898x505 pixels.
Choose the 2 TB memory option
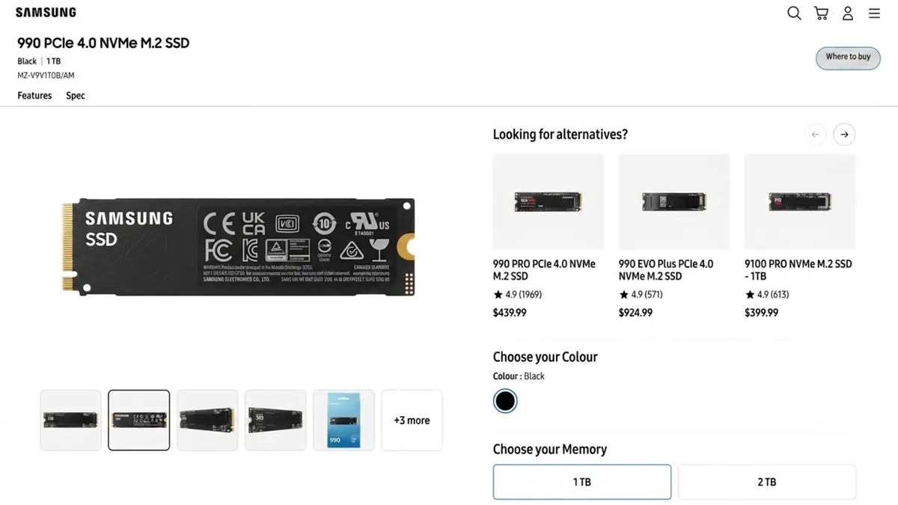pos(767,482)
